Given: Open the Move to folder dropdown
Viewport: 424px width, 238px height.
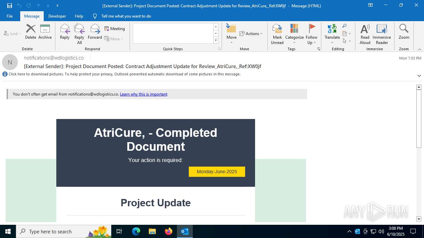Looking at the screenshot, I should 232,34.
